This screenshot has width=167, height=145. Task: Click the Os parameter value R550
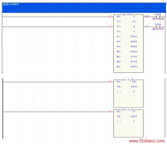coord(134,42)
